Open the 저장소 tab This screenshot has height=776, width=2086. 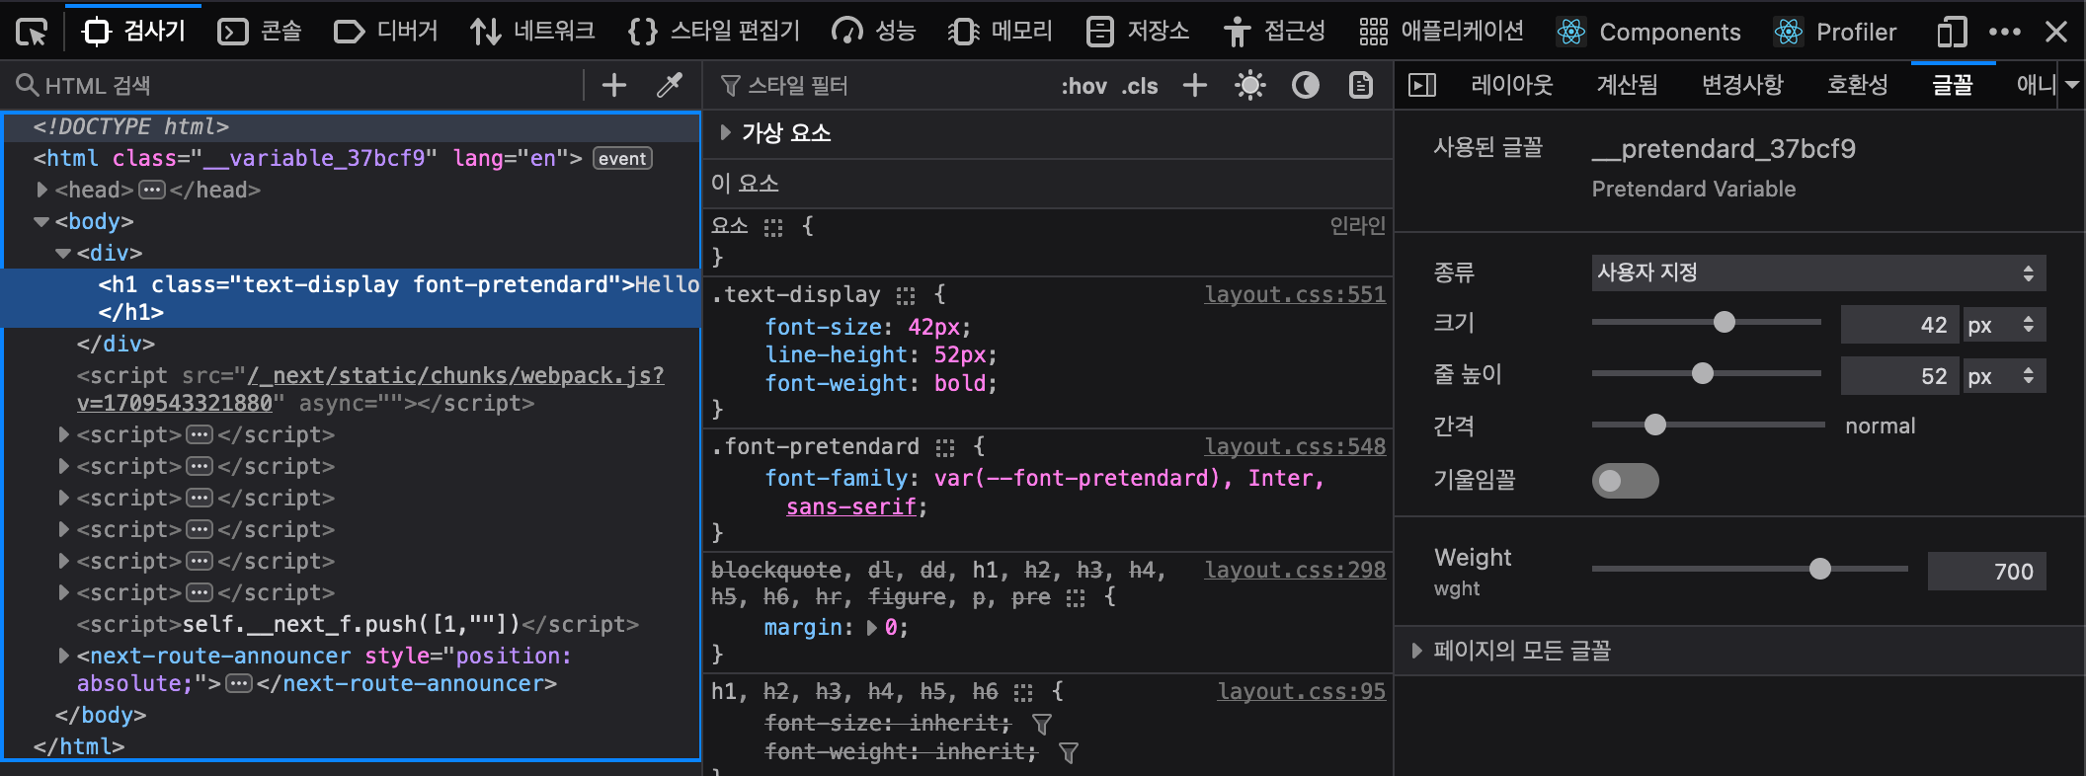pos(1137,32)
